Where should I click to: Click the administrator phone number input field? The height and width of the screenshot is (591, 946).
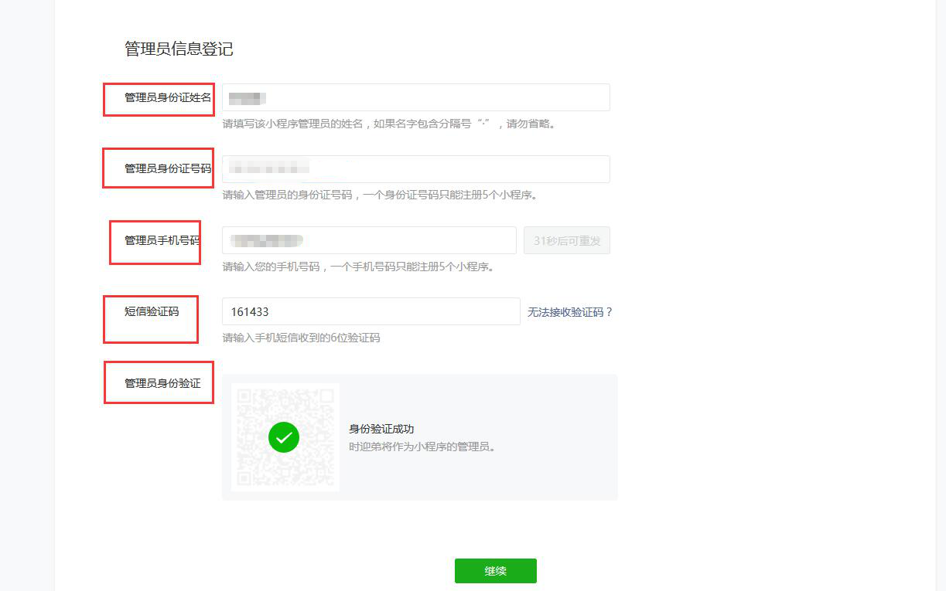(x=370, y=240)
